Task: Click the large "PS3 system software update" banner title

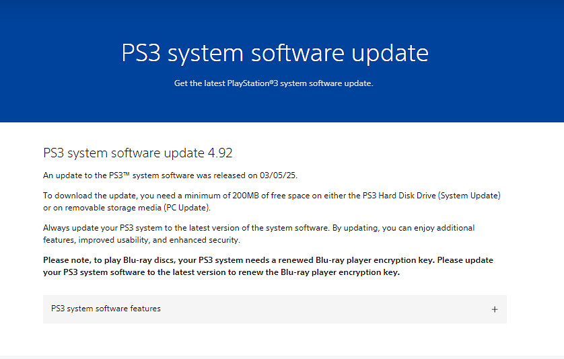Action: tap(275, 53)
